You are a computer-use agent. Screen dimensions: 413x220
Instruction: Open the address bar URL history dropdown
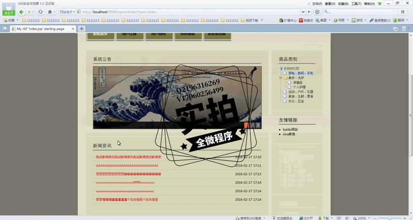(303, 12)
